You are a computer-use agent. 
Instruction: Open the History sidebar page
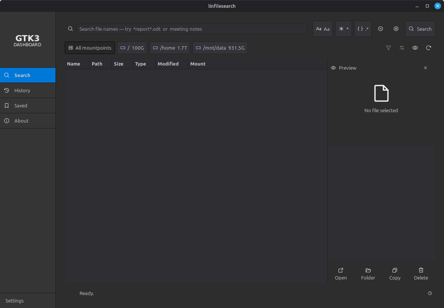tap(28, 90)
